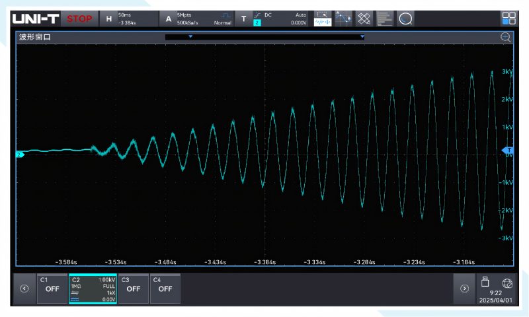The image size is (529, 317).
Task: Open the horizontal timebase H settings
Action: click(x=108, y=19)
